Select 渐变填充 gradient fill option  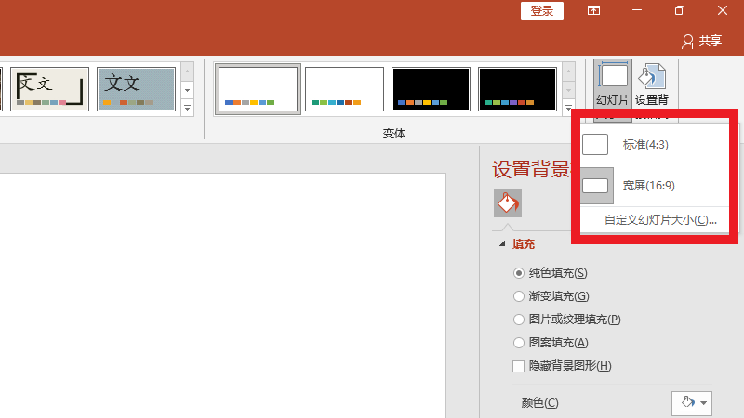tap(519, 296)
